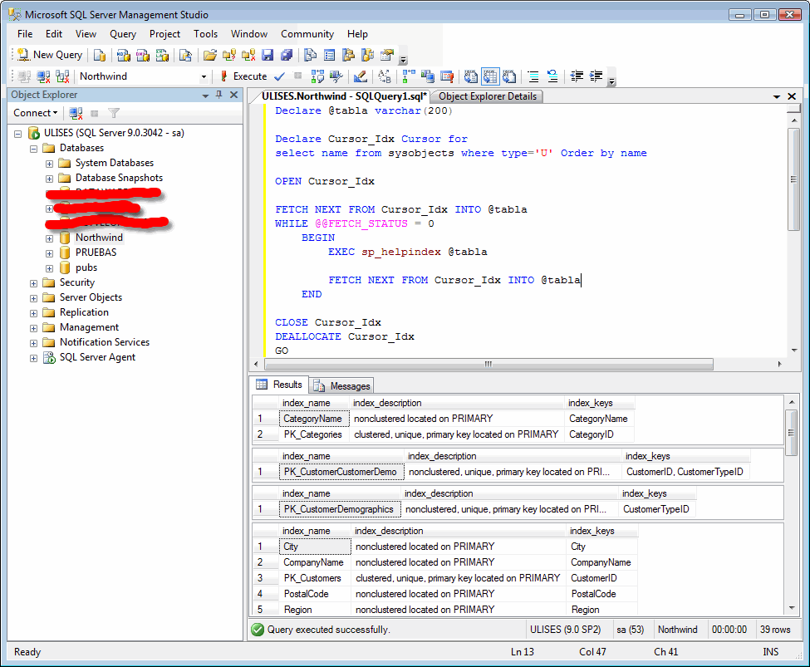The height and width of the screenshot is (667, 810).
Task: Switch output to Results to Text
Action: [x=470, y=76]
